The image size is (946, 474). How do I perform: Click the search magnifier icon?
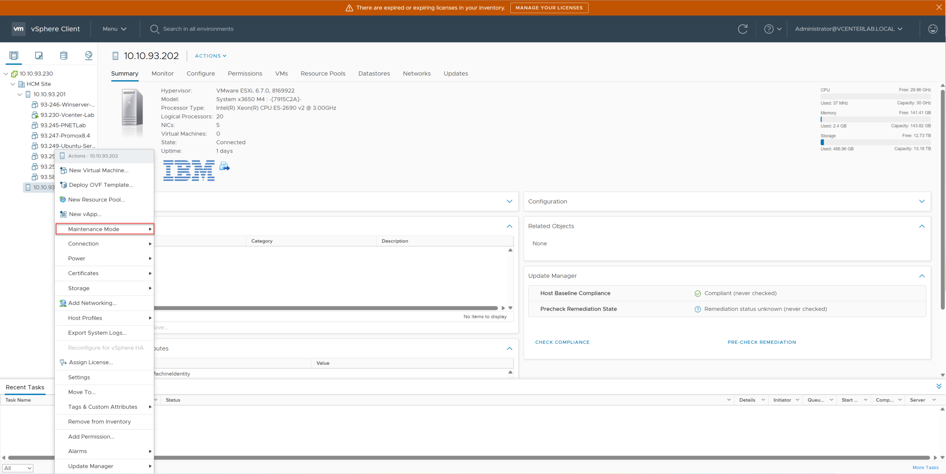[x=154, y=29]
